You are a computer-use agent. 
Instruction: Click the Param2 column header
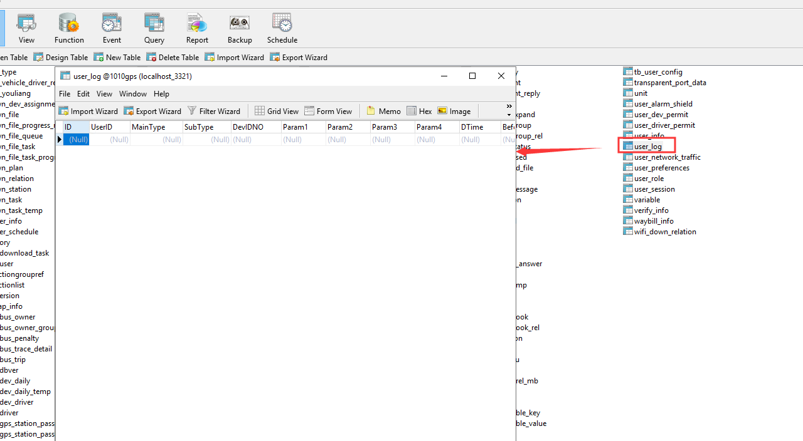(348, 127)
